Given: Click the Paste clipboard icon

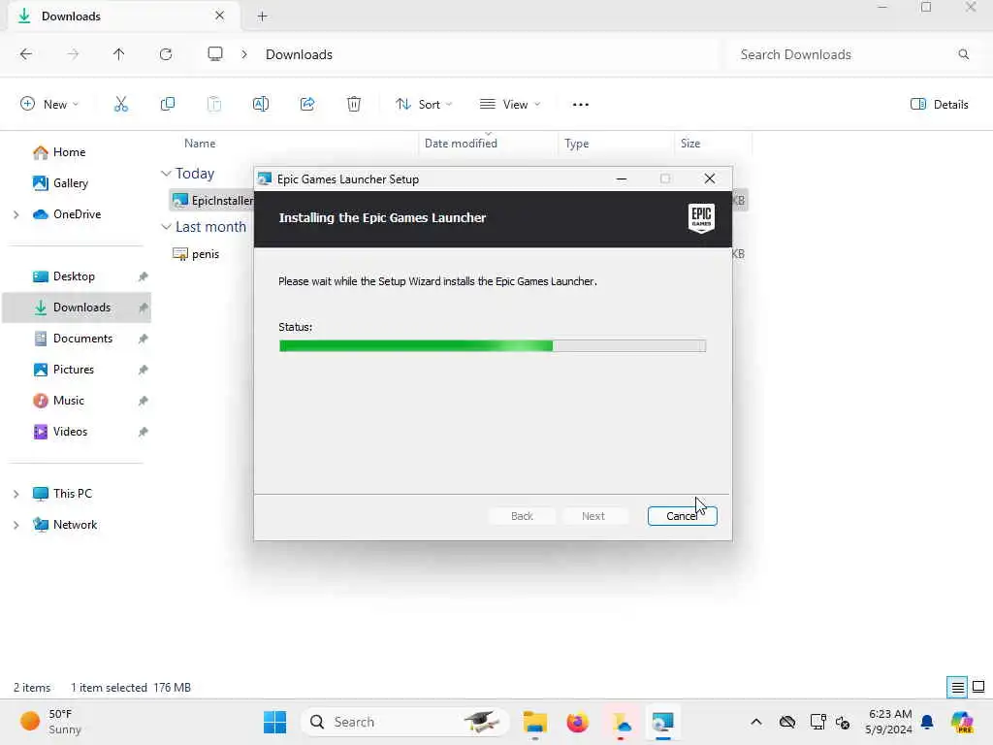Looking at the screenshot, I should (x=214, y=105).
